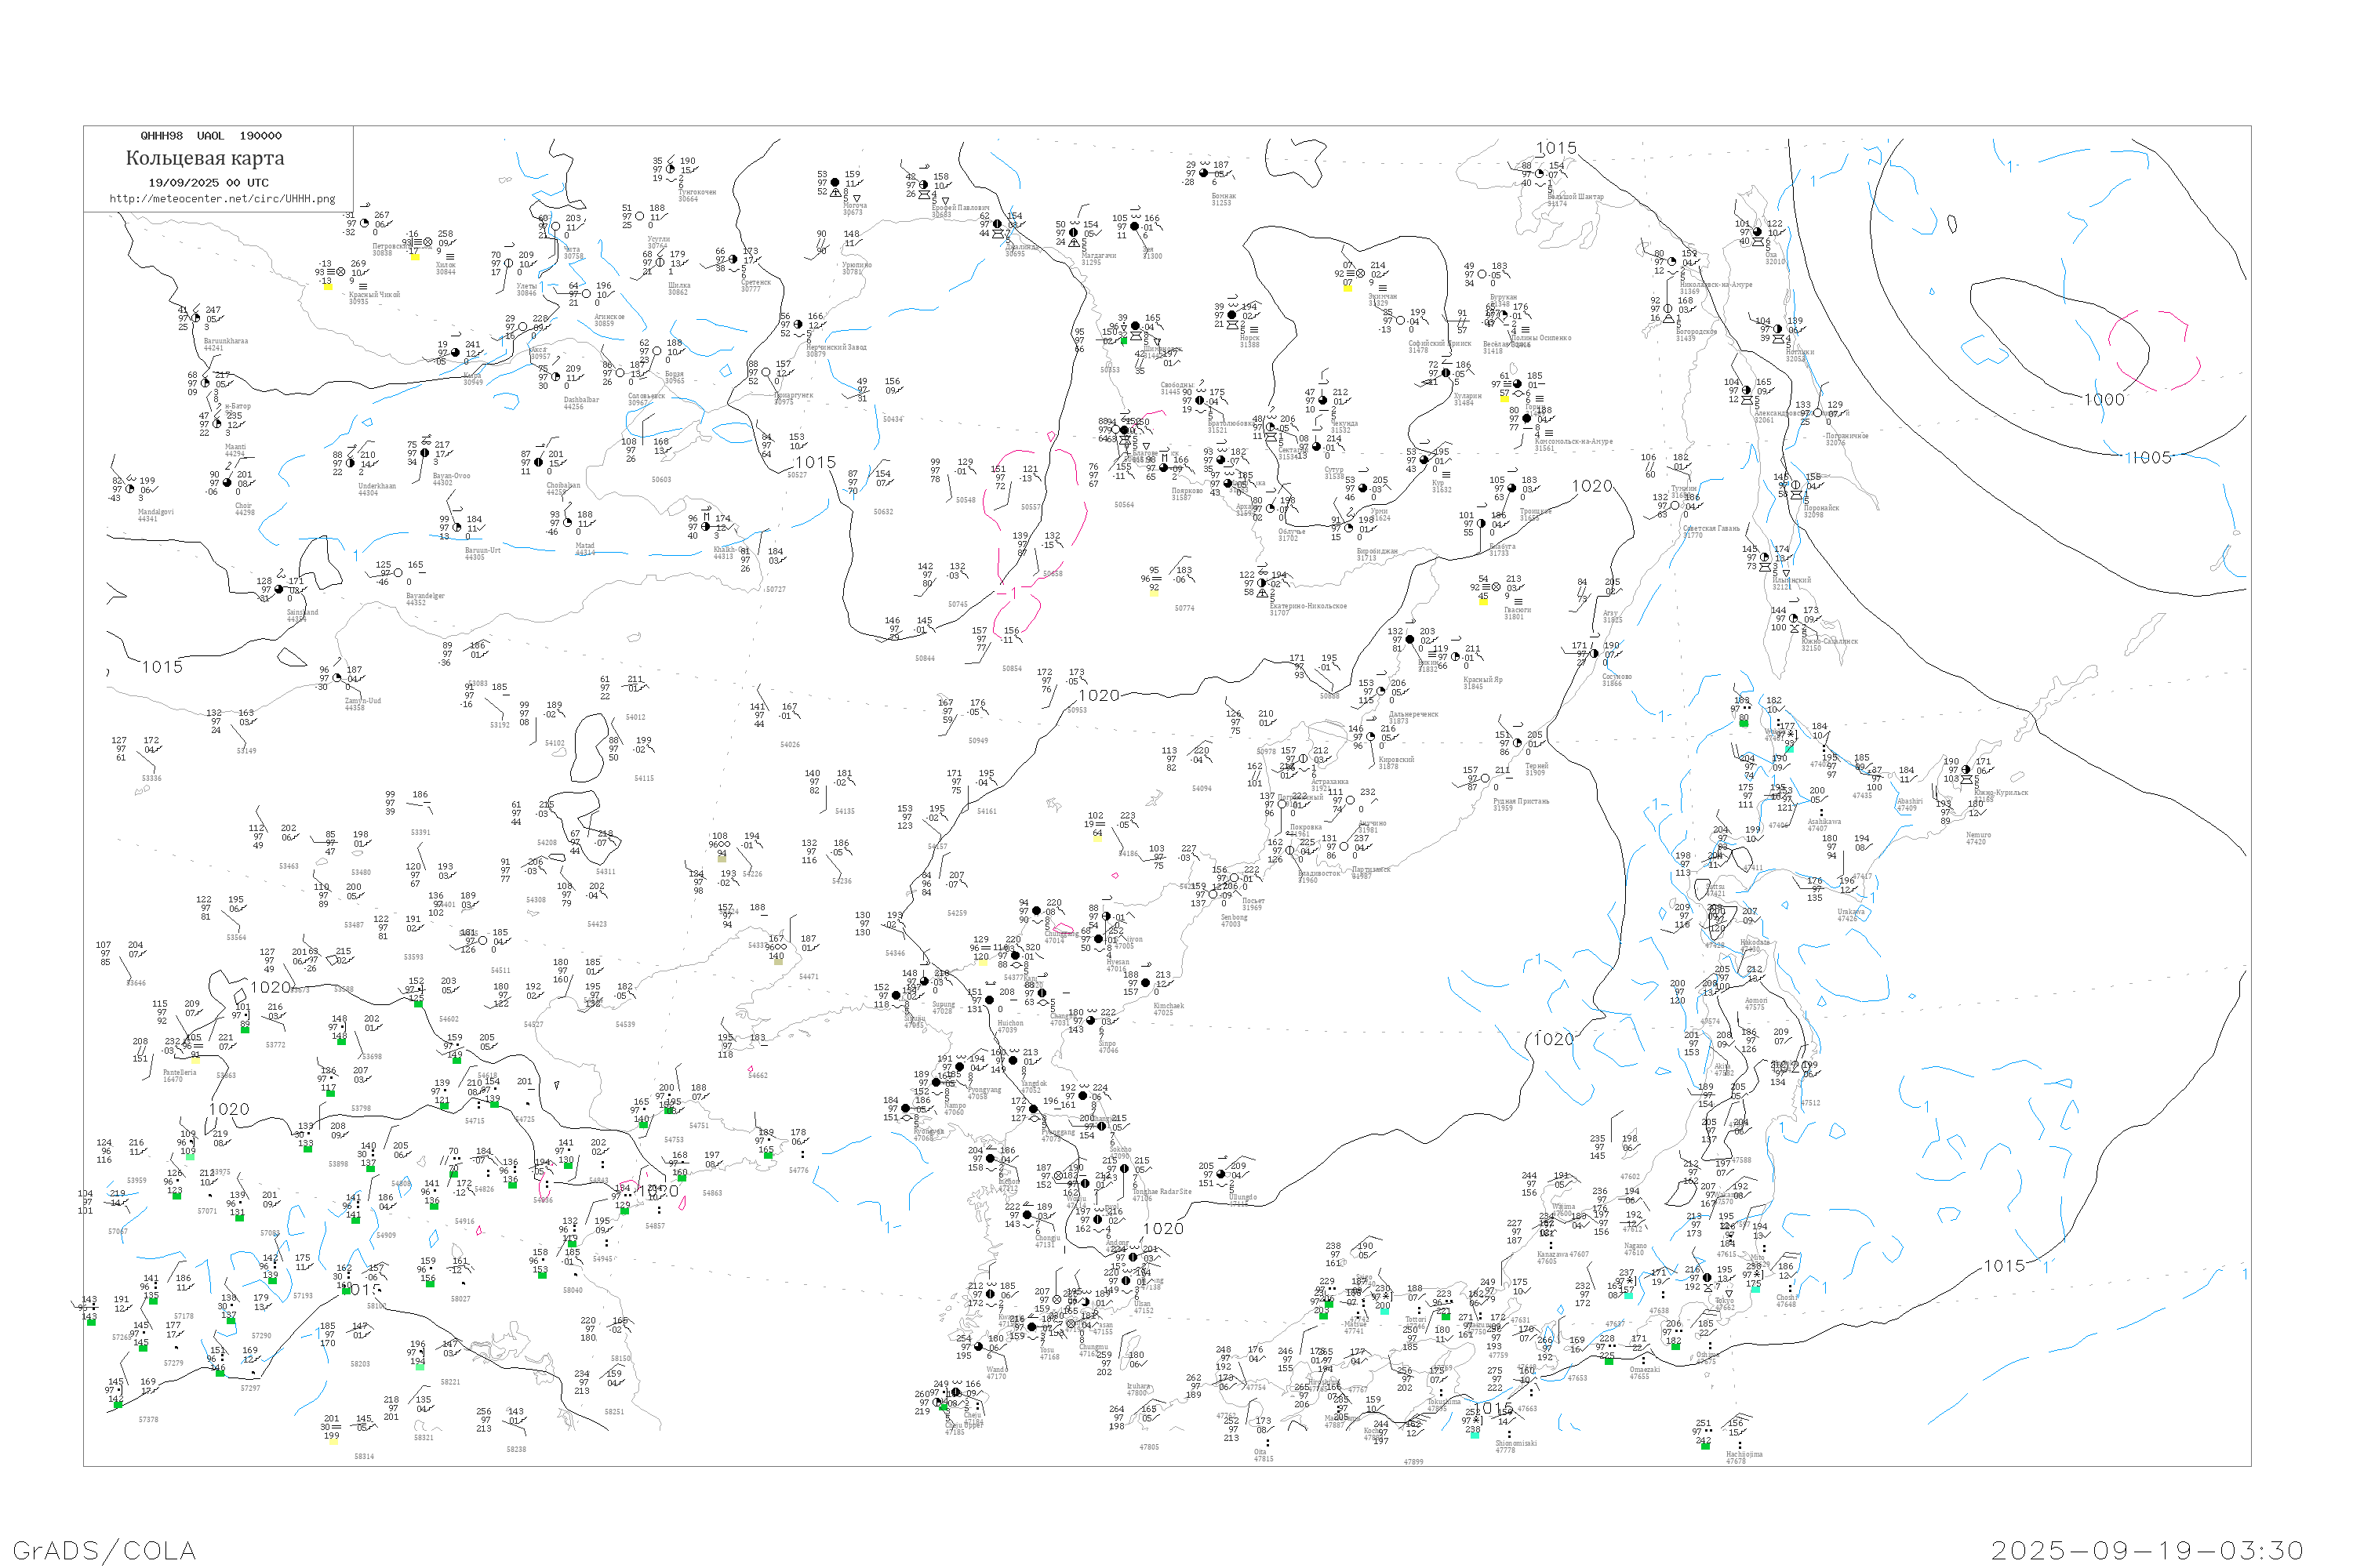Click the station circle at Baruunkharaa 44241
Image resolution: width=2353 pixels, height=1568 pixels.
pyautogui.click(x=197, y=318)
